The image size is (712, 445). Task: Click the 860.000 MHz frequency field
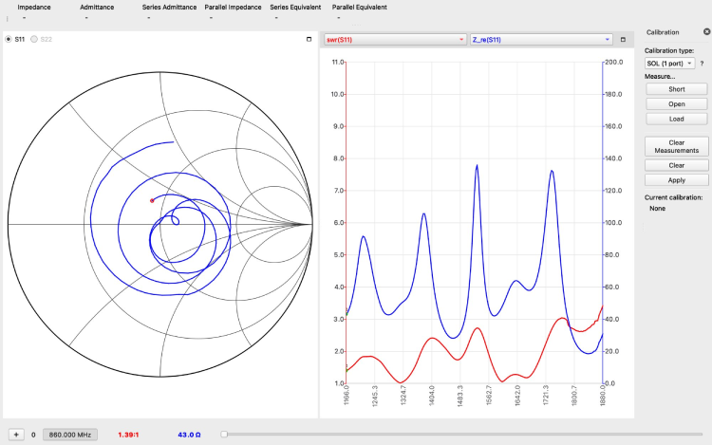(71, 435)
